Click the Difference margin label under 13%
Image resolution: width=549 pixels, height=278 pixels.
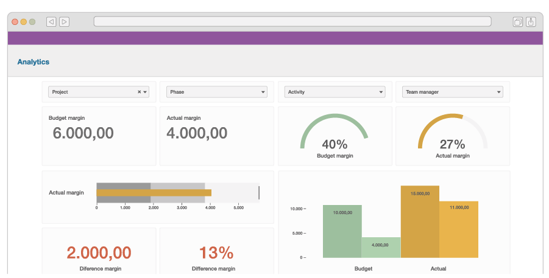(214, 268)
